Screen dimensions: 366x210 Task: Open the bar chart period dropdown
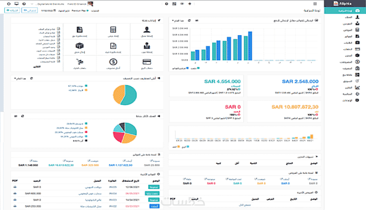point(178,21)
